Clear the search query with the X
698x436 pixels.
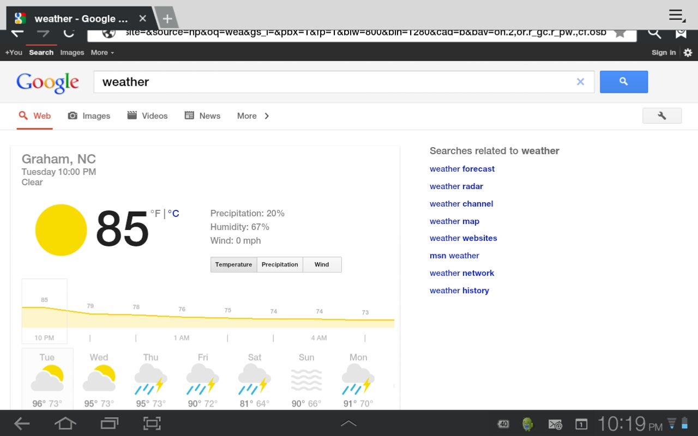point(580,82)
